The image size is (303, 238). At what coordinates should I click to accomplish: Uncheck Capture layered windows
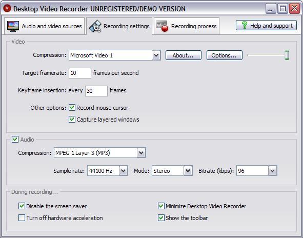click(72, 120)
